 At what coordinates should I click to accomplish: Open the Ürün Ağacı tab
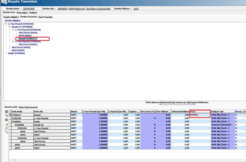pyautogui.click(x=22, y=13)
